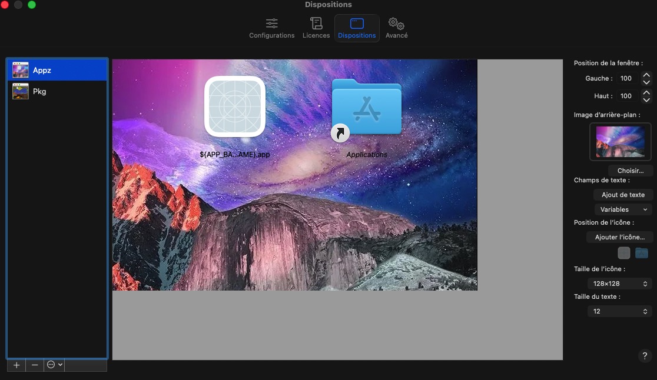Open the icon size 128×128 dropdown
The width and height of the screenshot is (657, 380).
pos(620,284)
